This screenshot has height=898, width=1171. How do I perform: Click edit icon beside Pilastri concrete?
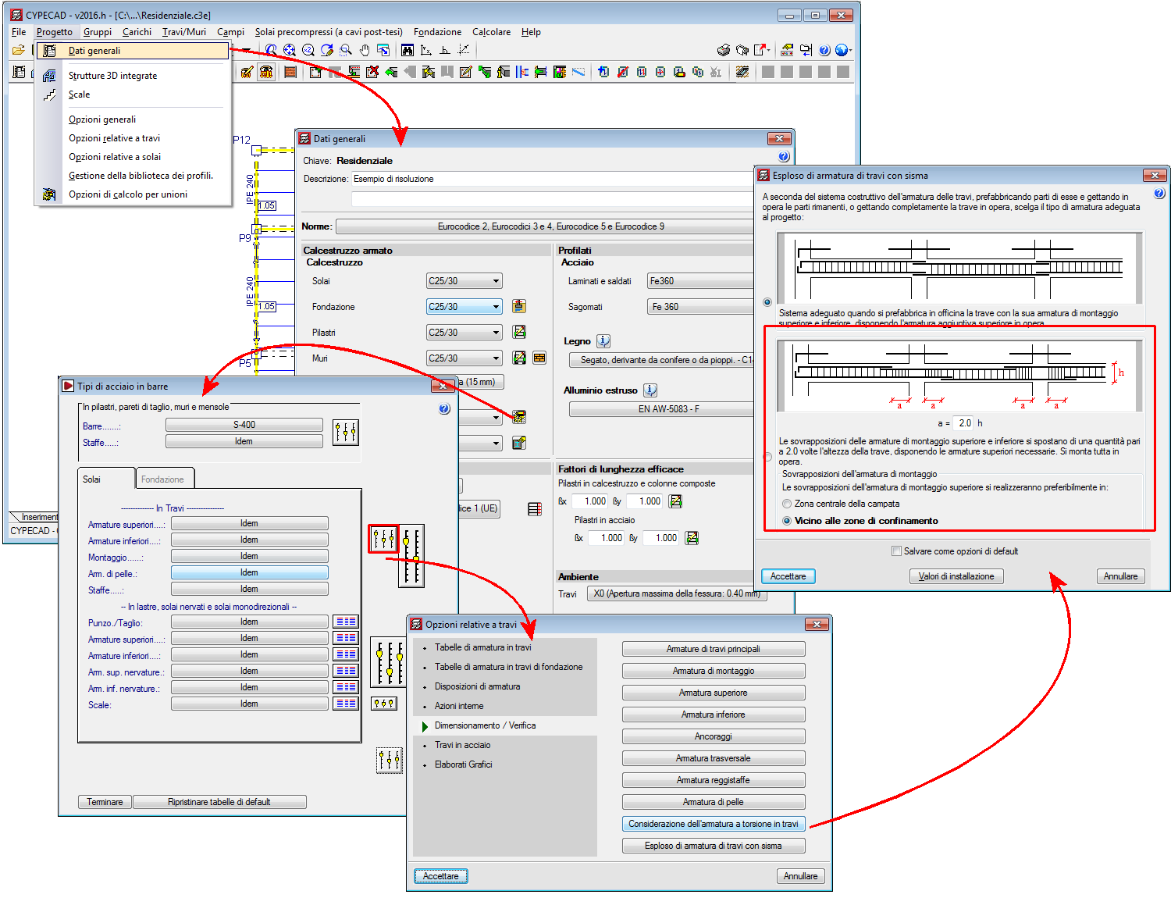tap(519, 332)
